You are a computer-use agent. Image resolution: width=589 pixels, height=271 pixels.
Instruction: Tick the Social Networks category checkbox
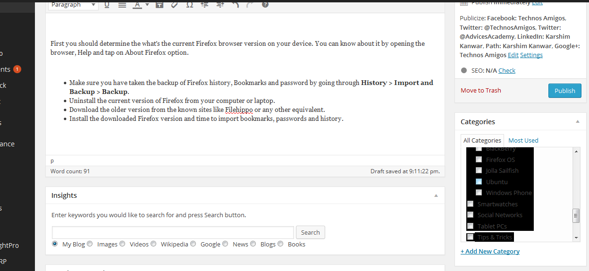[470, 215]
